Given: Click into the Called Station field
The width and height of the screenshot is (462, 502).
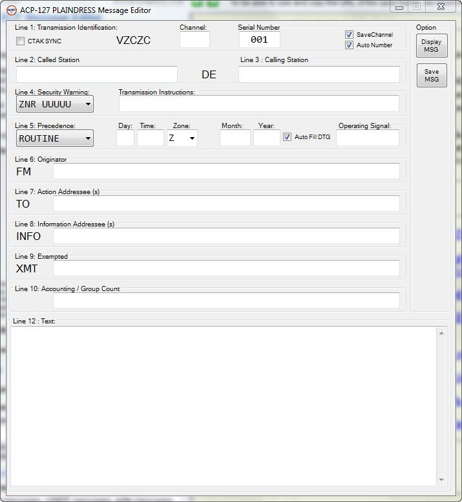Looking at the screenshot, I should 97,74.
